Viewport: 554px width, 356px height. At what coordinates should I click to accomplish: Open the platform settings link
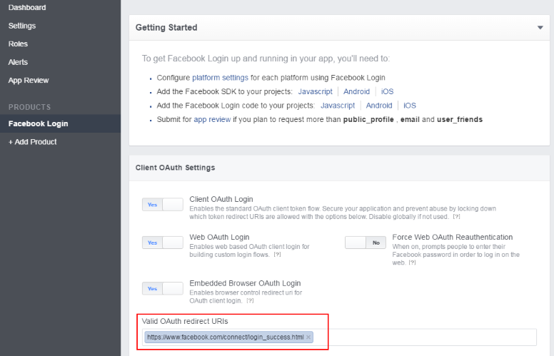coord(220,77)
